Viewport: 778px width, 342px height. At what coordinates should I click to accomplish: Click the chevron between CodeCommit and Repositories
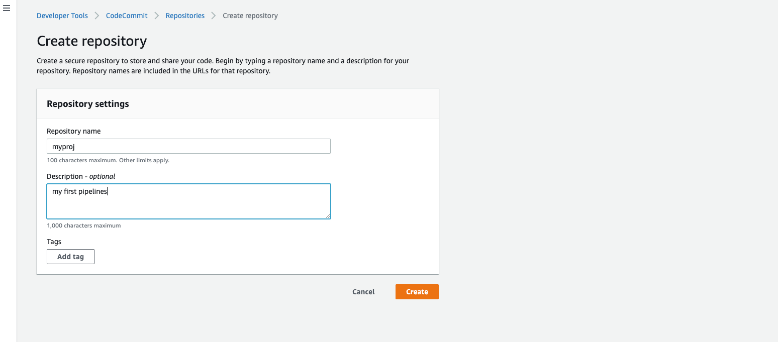[156, 16]
